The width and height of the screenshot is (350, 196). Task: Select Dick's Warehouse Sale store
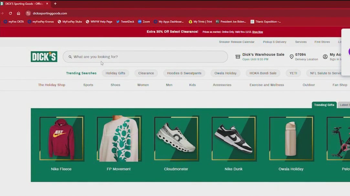point(263,57)
